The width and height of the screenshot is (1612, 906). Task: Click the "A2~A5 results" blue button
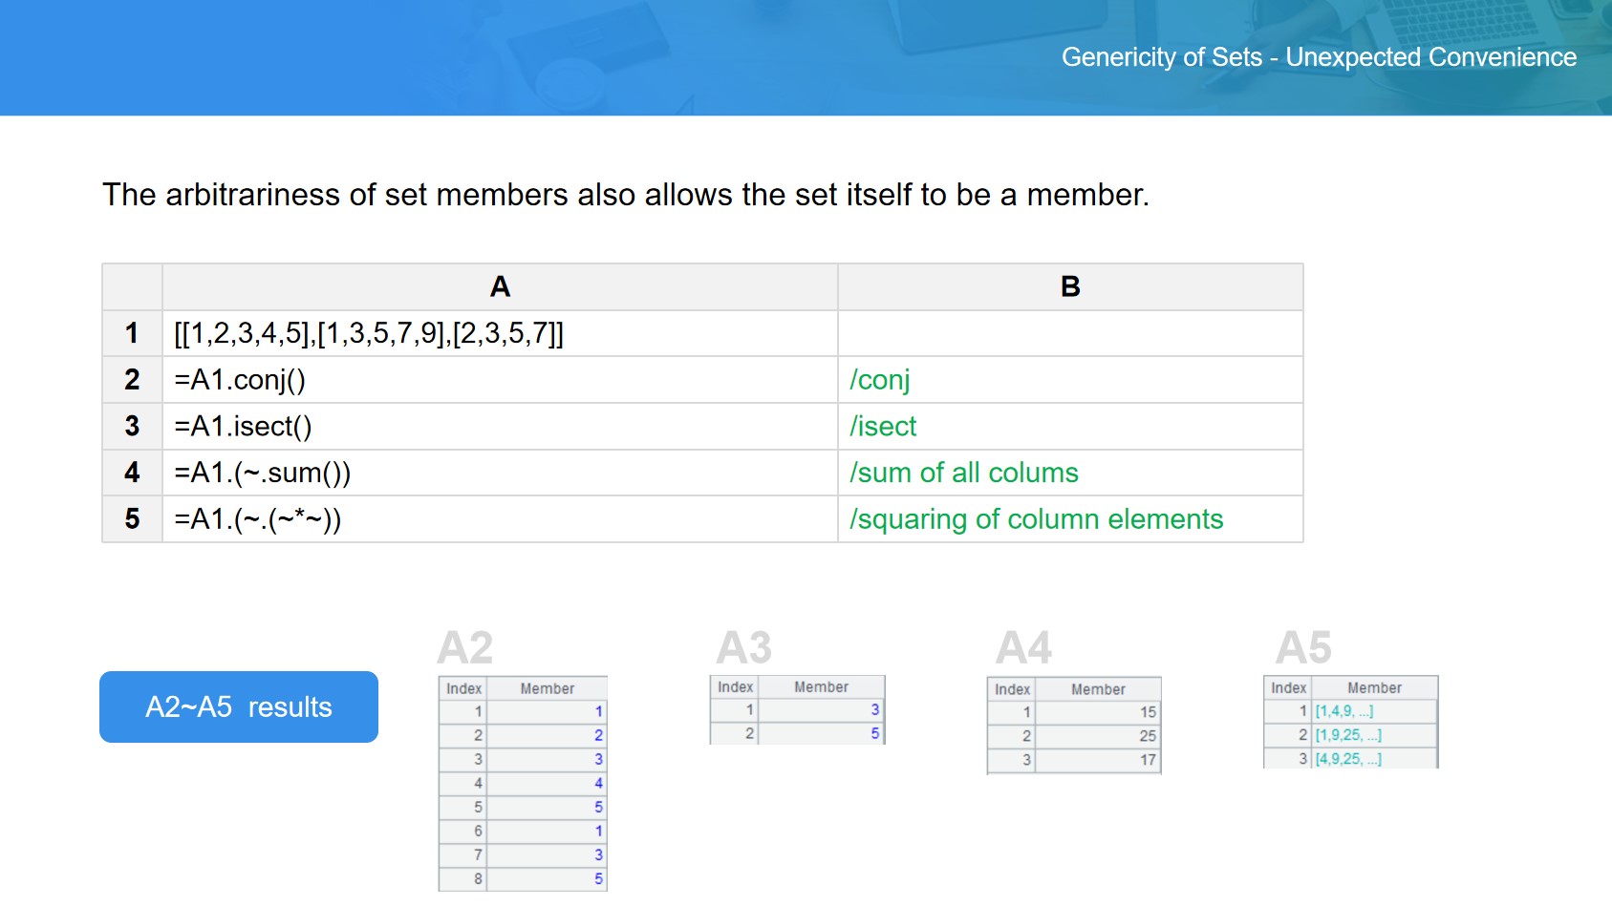(239, 706)
